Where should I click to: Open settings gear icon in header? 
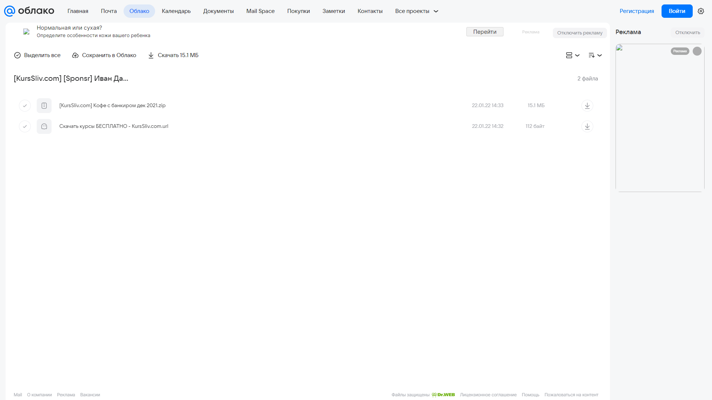click(x=701, y=11)
